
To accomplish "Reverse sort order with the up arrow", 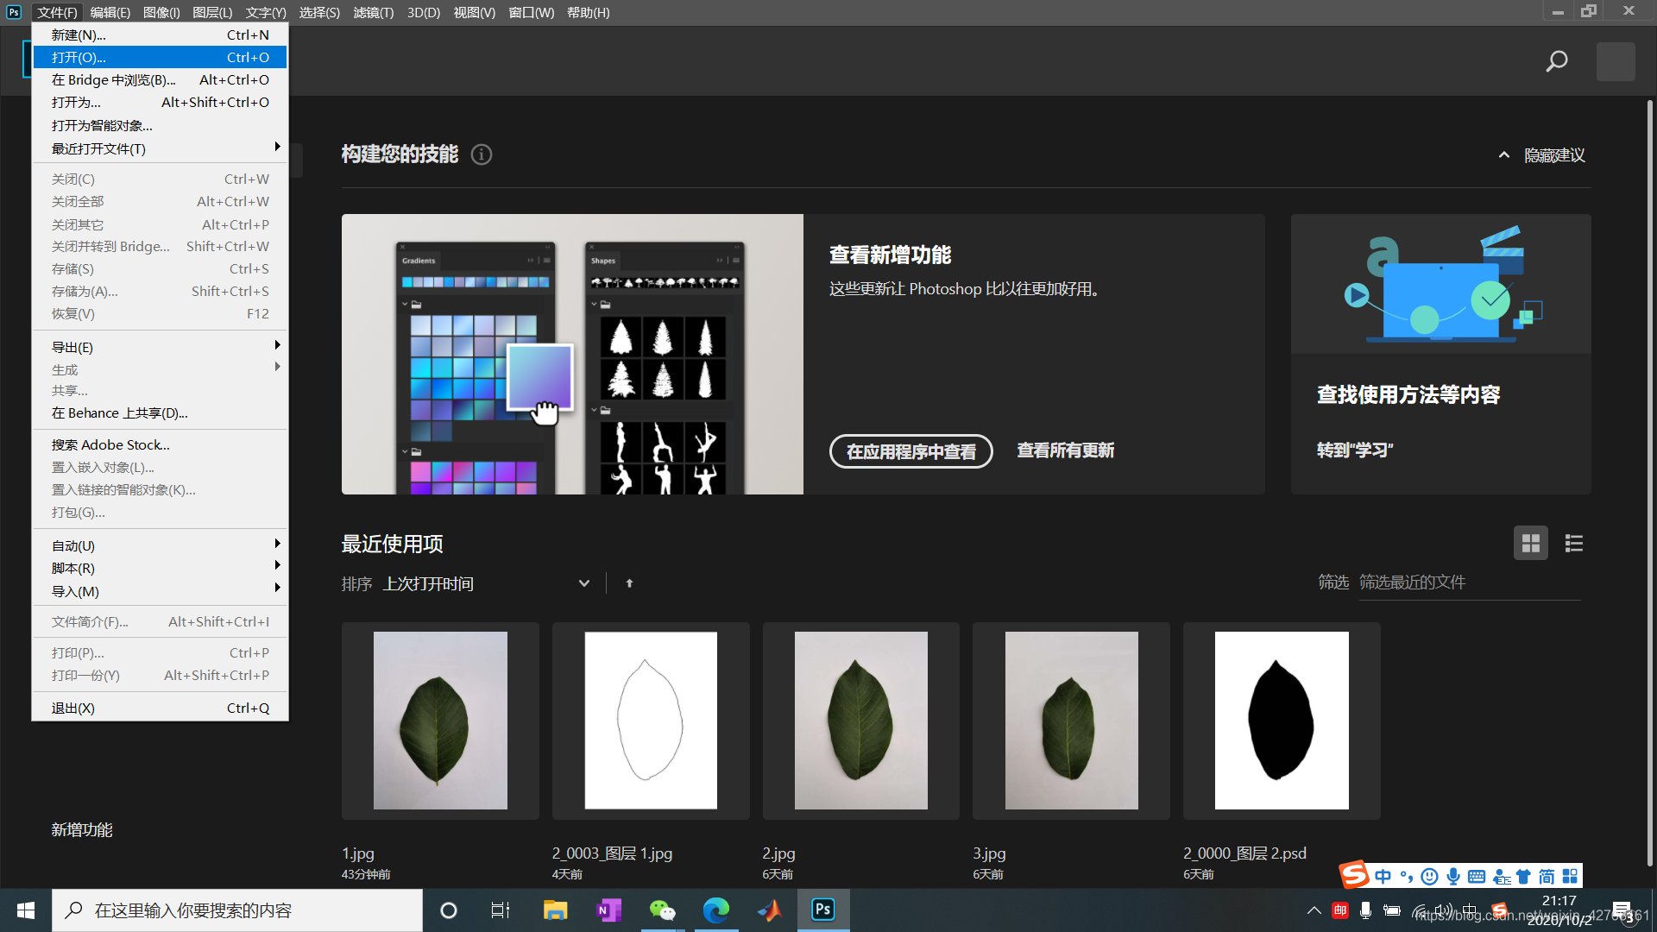I will pos(629,583).
